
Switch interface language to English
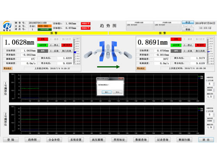pos(188,26)
